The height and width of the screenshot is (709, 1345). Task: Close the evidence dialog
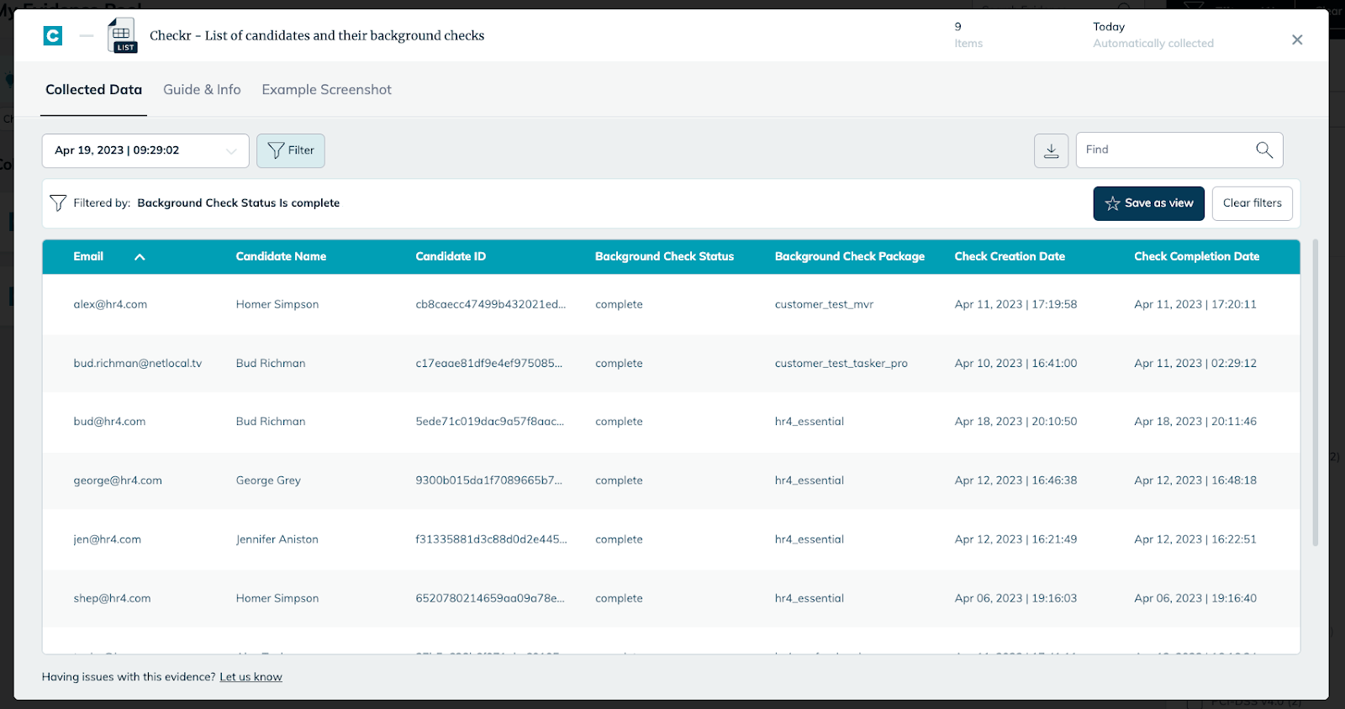pyautogui.click(x=1297, y=39)
